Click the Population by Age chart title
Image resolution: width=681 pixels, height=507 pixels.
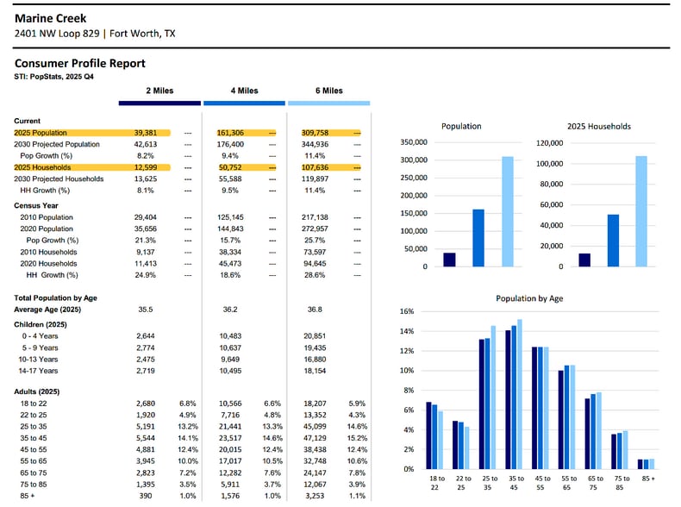[x=529, y=298]
